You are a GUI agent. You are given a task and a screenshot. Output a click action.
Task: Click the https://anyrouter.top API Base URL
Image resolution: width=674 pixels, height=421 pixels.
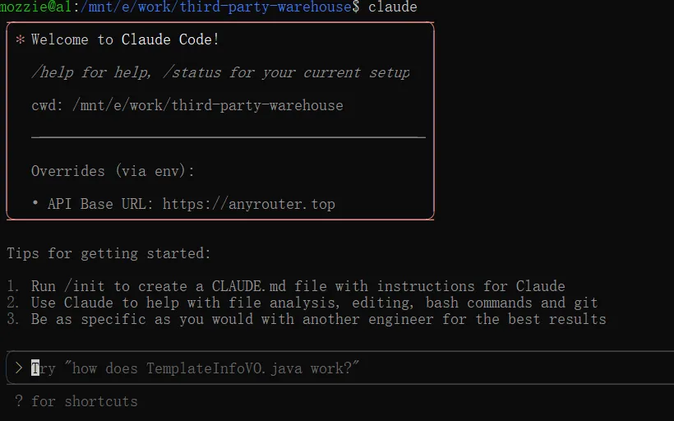tap(249, 204)
